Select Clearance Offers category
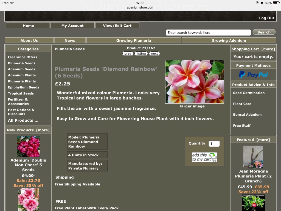The image size is (281, 211). click(23, 57)
